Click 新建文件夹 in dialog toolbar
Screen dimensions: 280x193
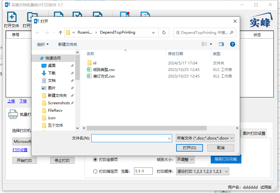(67, 45)
